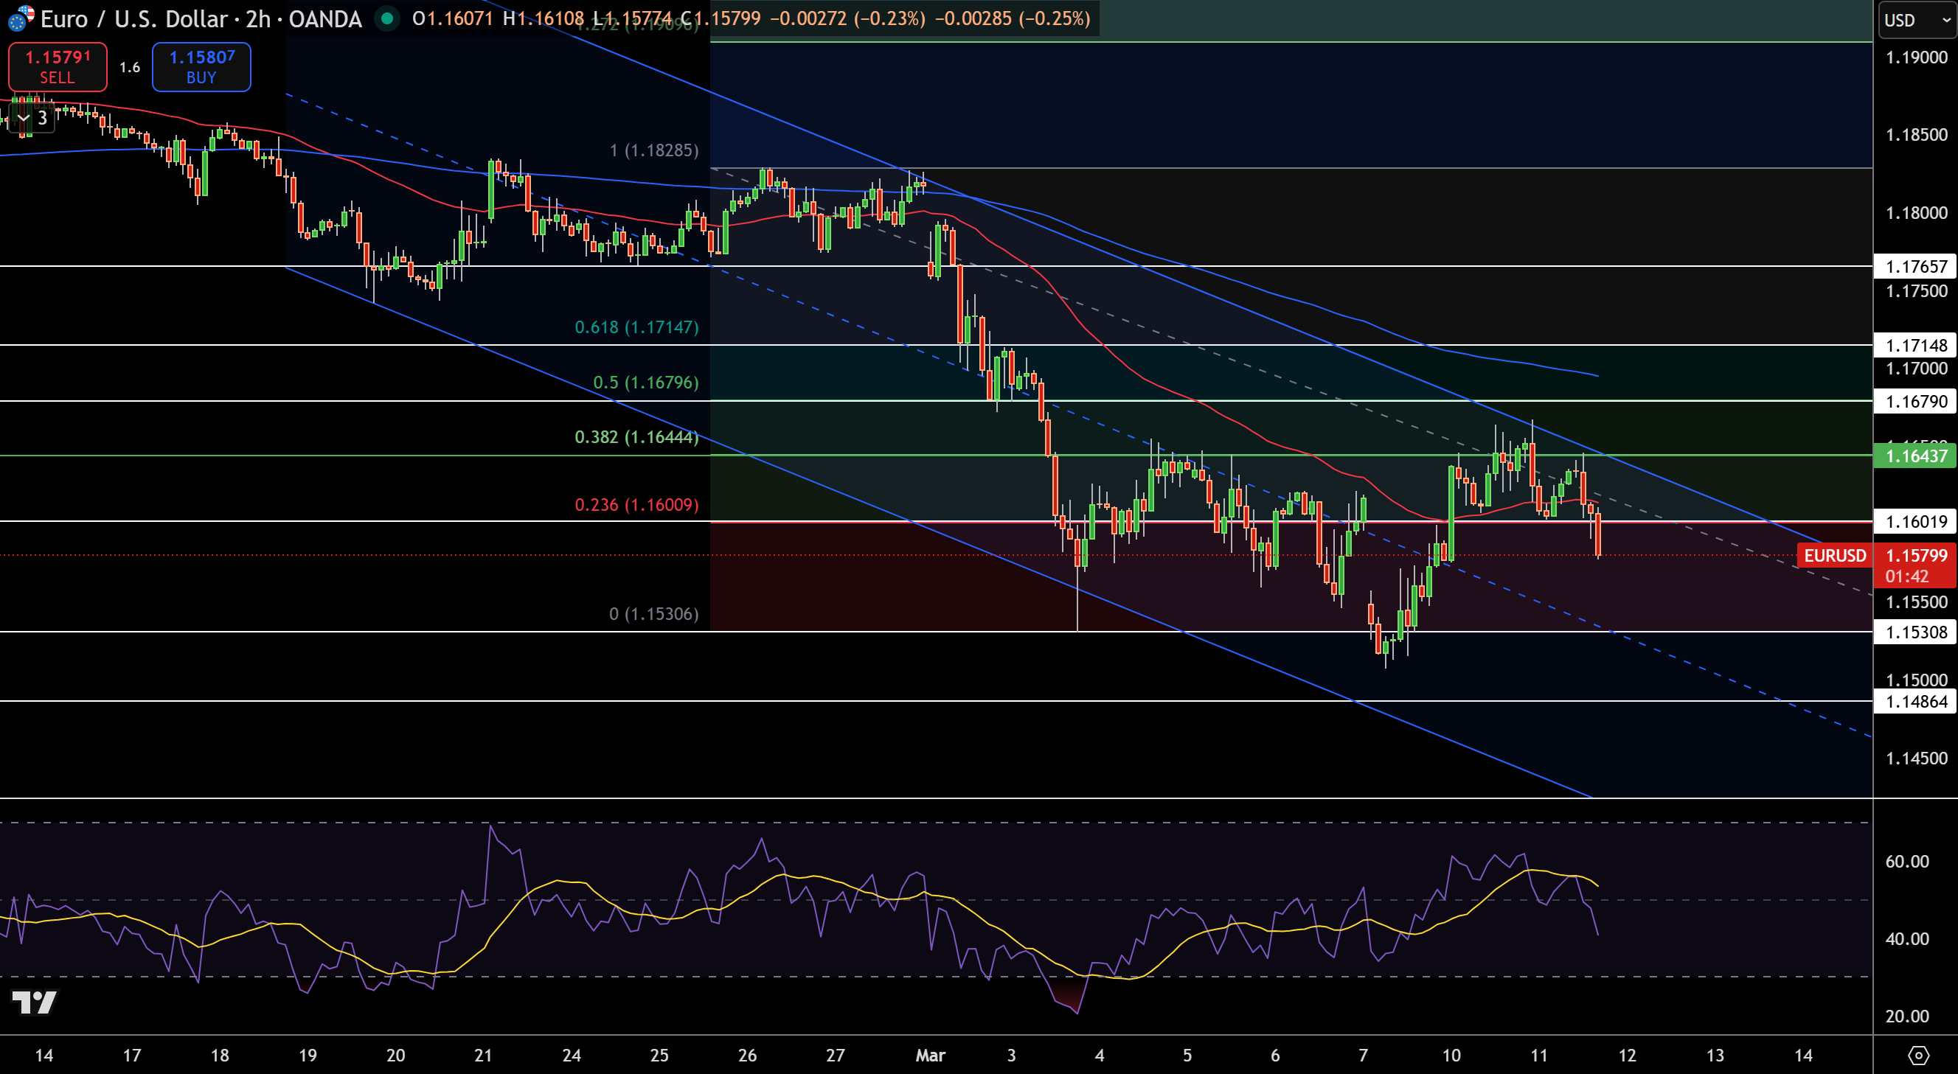Viewport: 1958px width, 1074px height.
Task: Click Fibonacci label 1 (1.18285)
Action: pyautogui.click(x=653, y=150)
